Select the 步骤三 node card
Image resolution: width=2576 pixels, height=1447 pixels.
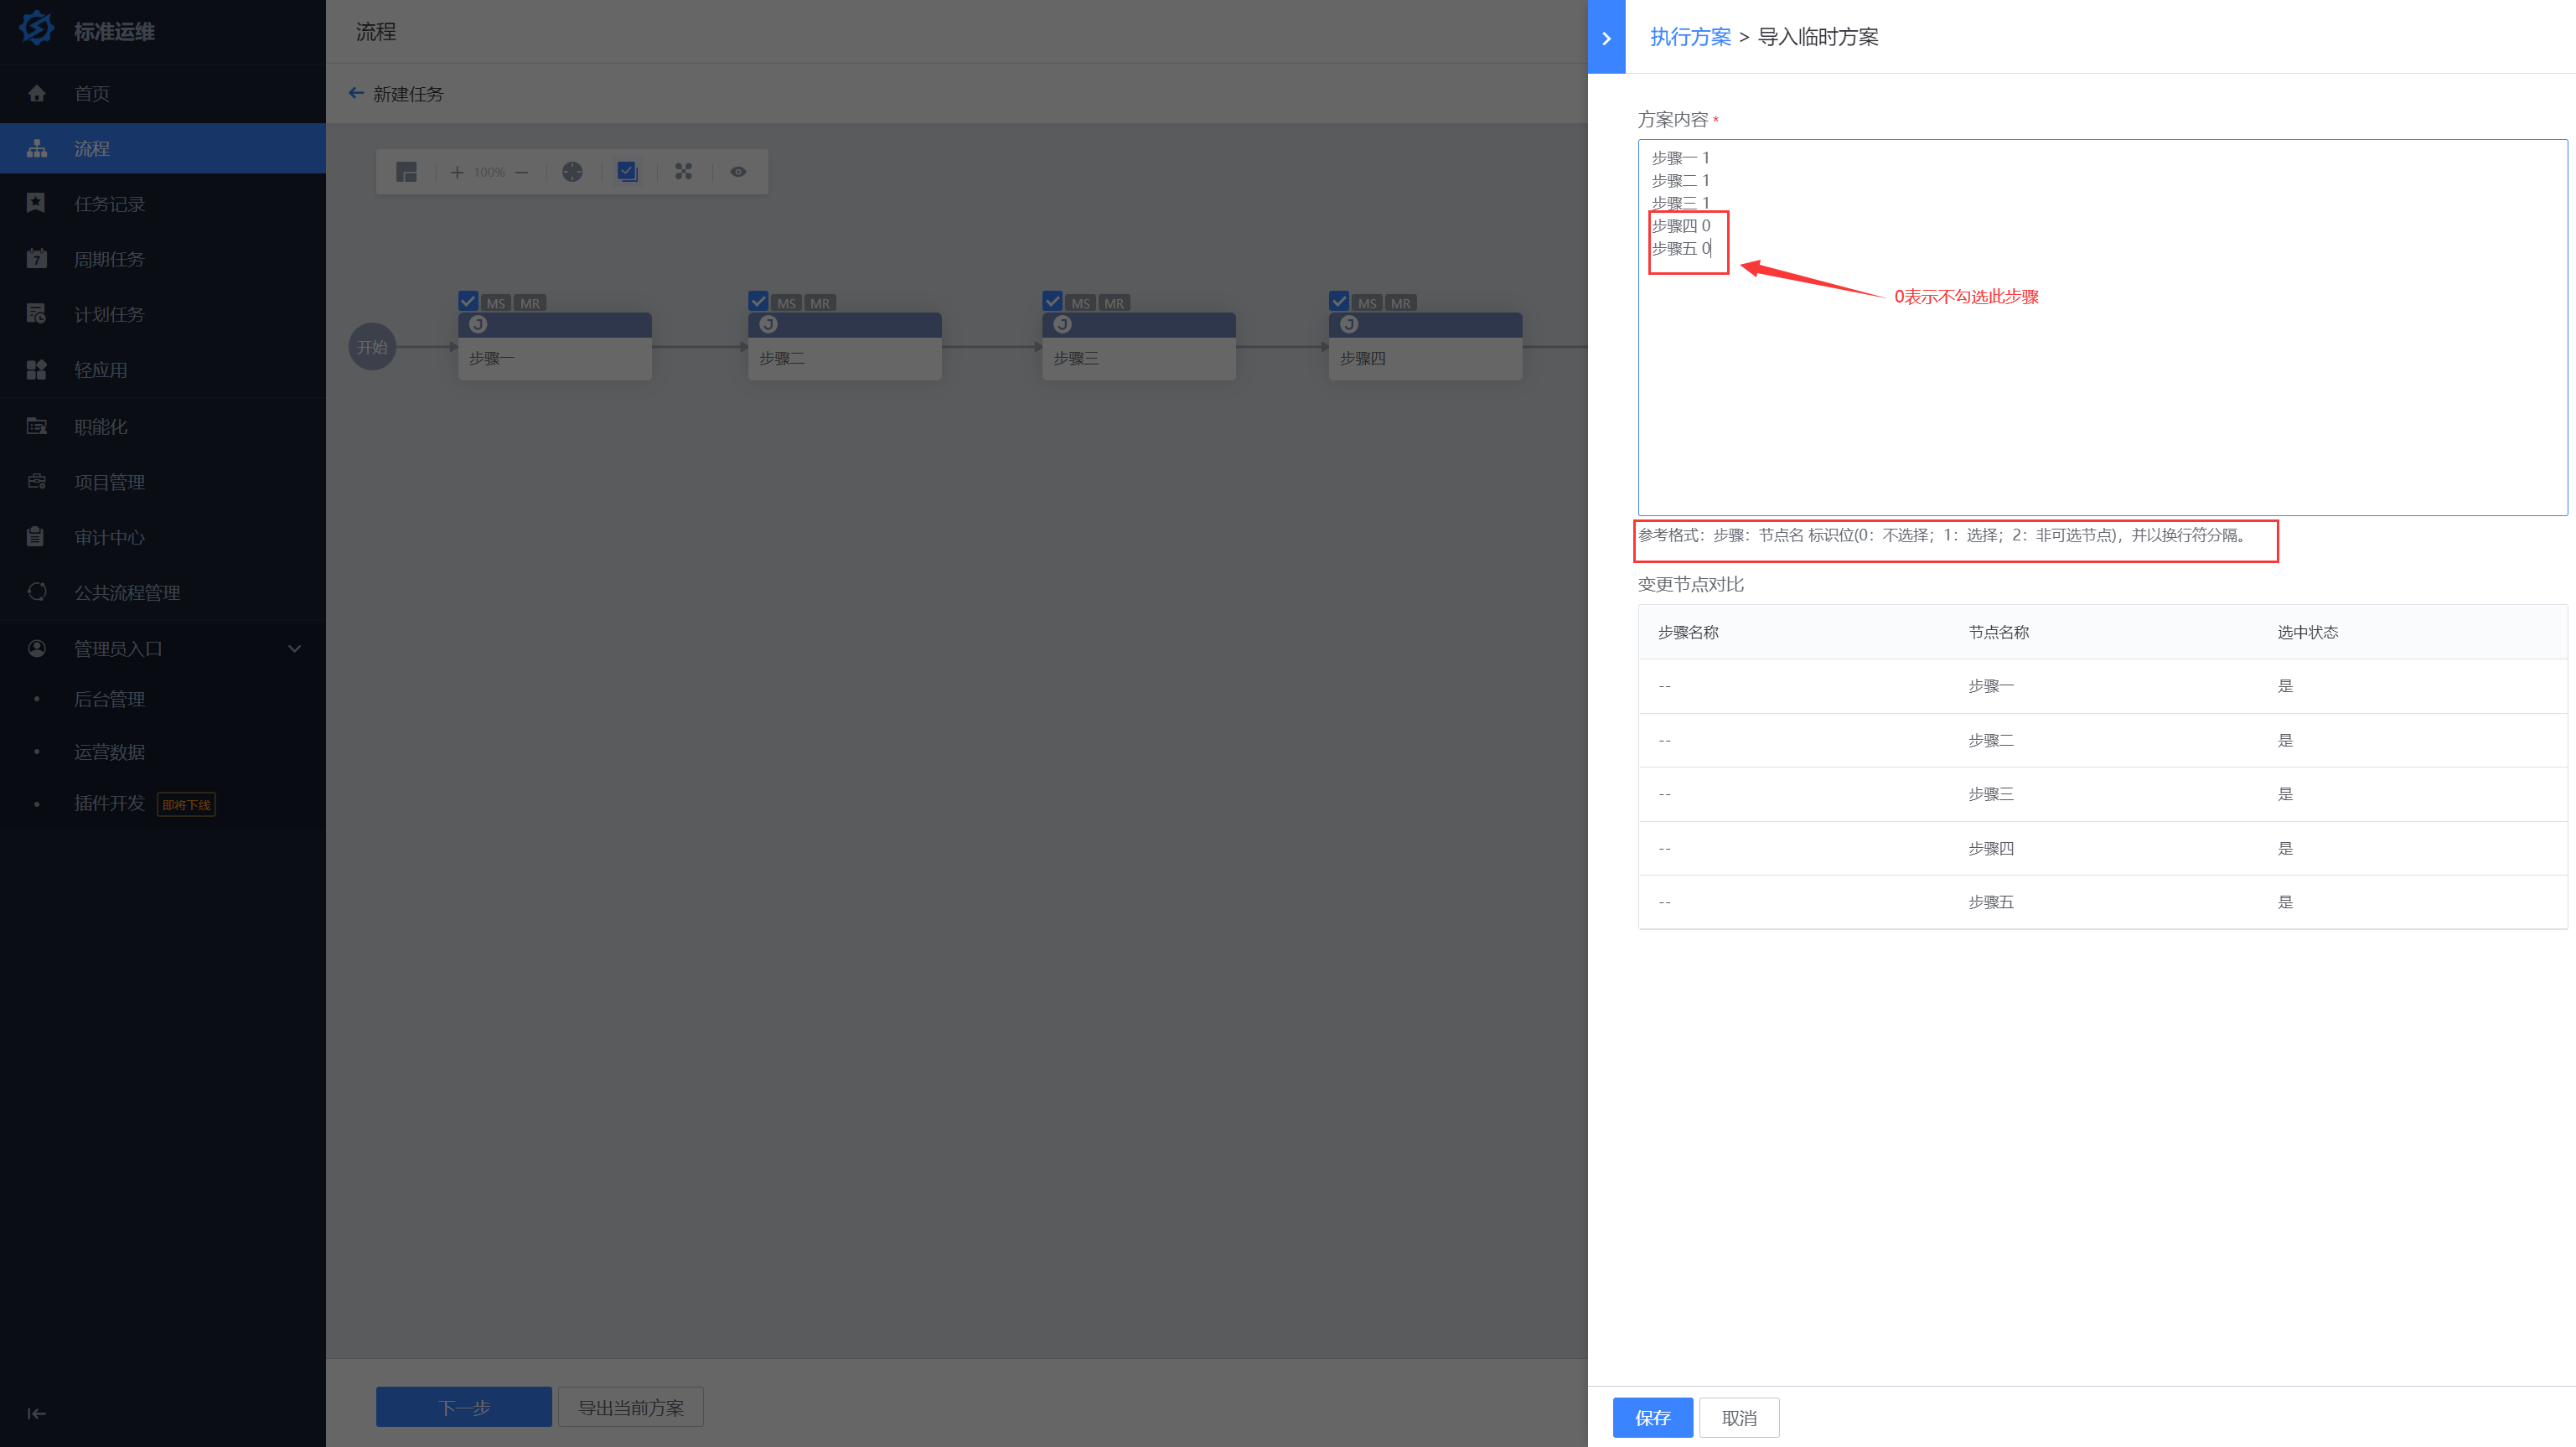(x=1139, y=346)
